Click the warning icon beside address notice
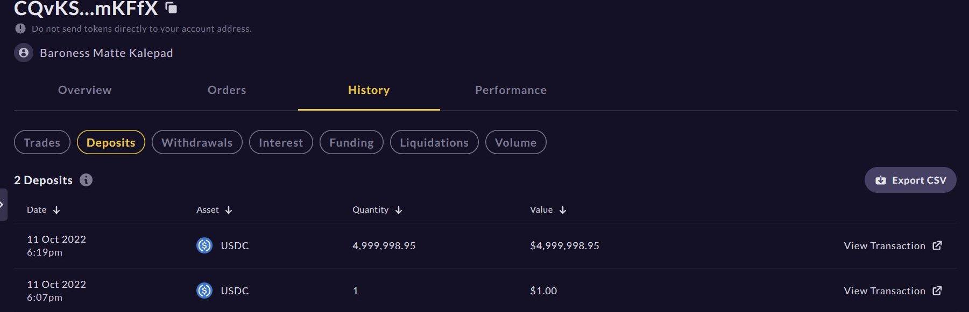 20,28
